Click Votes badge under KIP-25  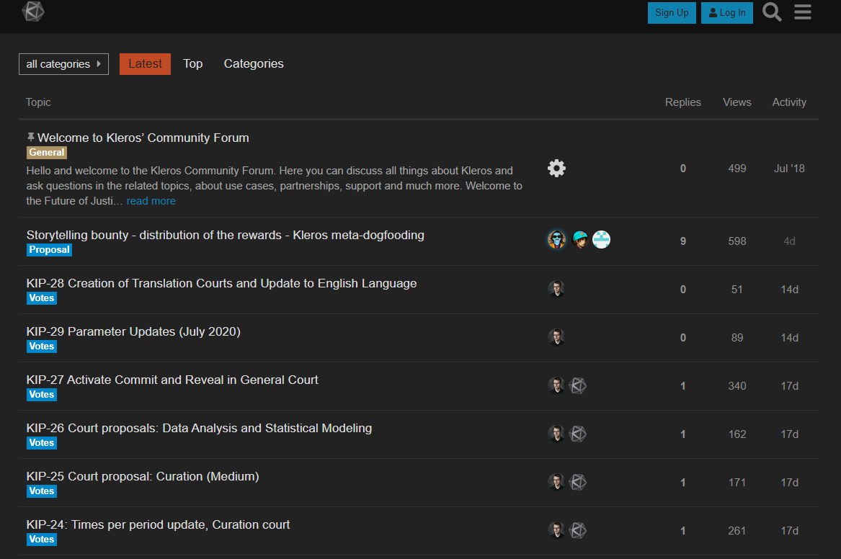coord(42,491)
